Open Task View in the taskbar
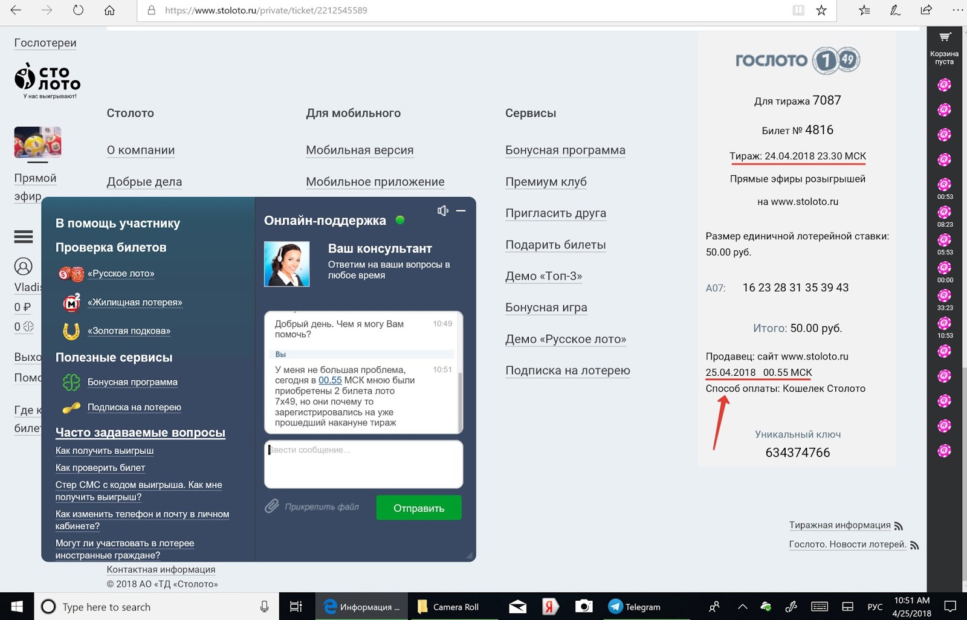The height and width of the screenshot is (620, 967). pyautogui.click(x=296, y=607)
